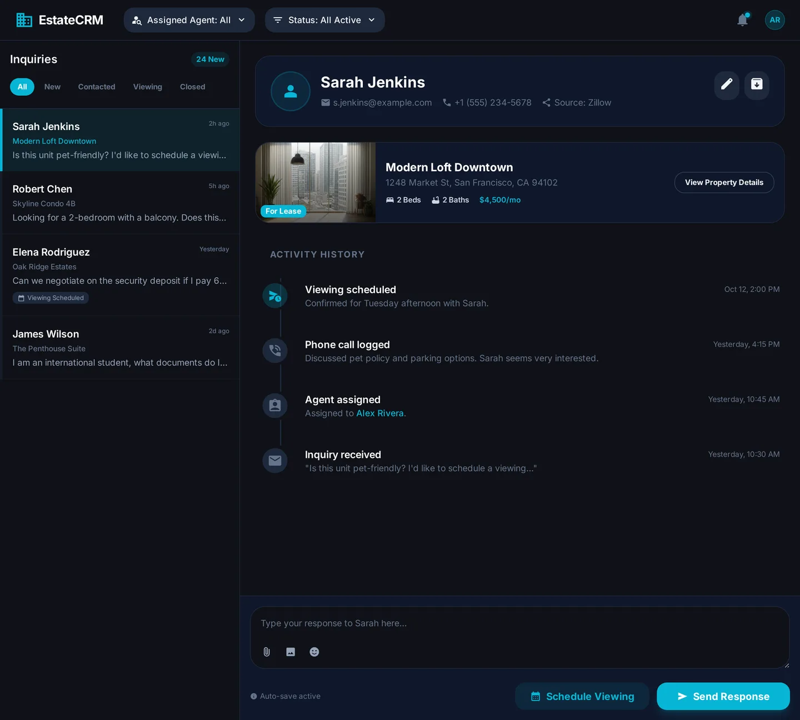Select Robert Chen's inquiry in the list
This screenshot has height=720, width=800.
click(120, 202)
